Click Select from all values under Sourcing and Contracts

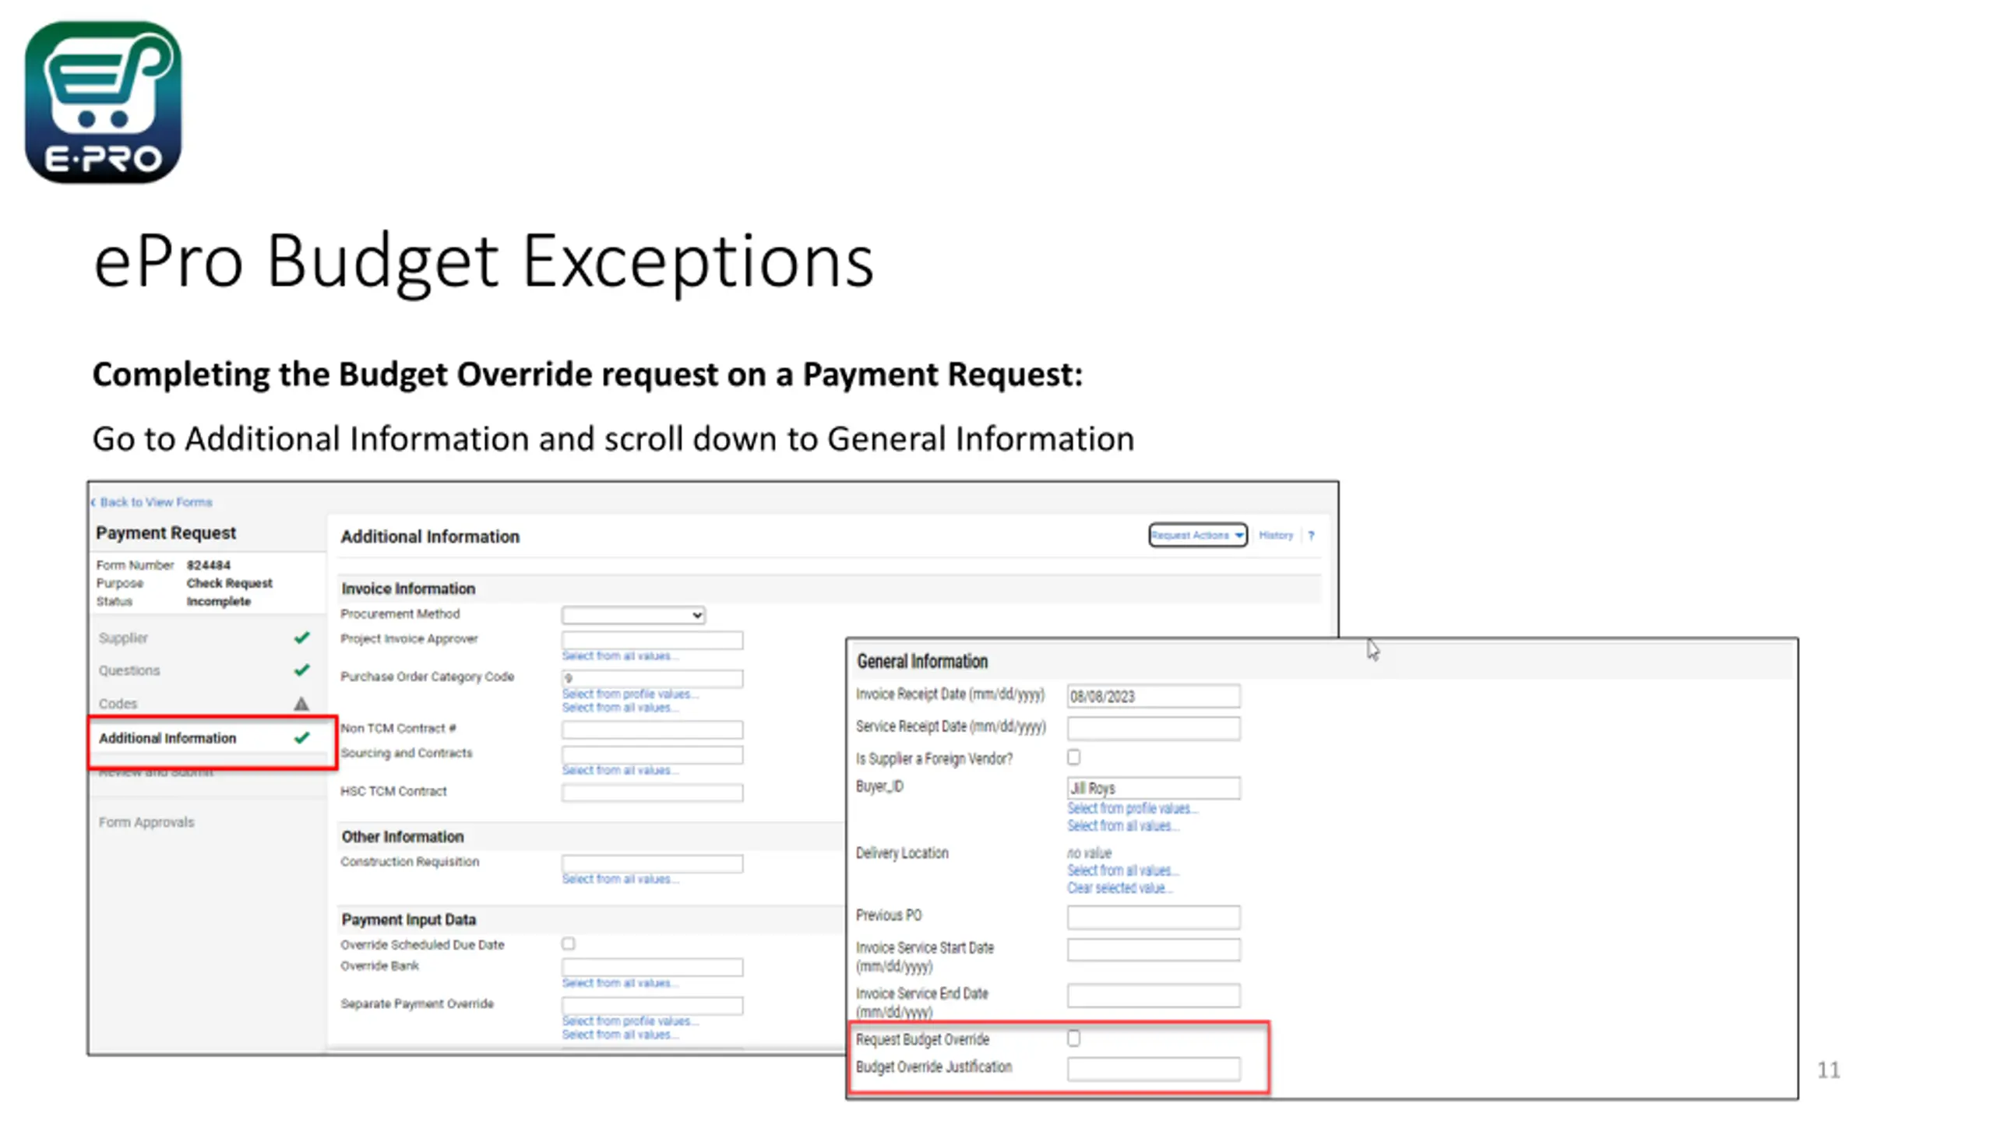(620, 770)
